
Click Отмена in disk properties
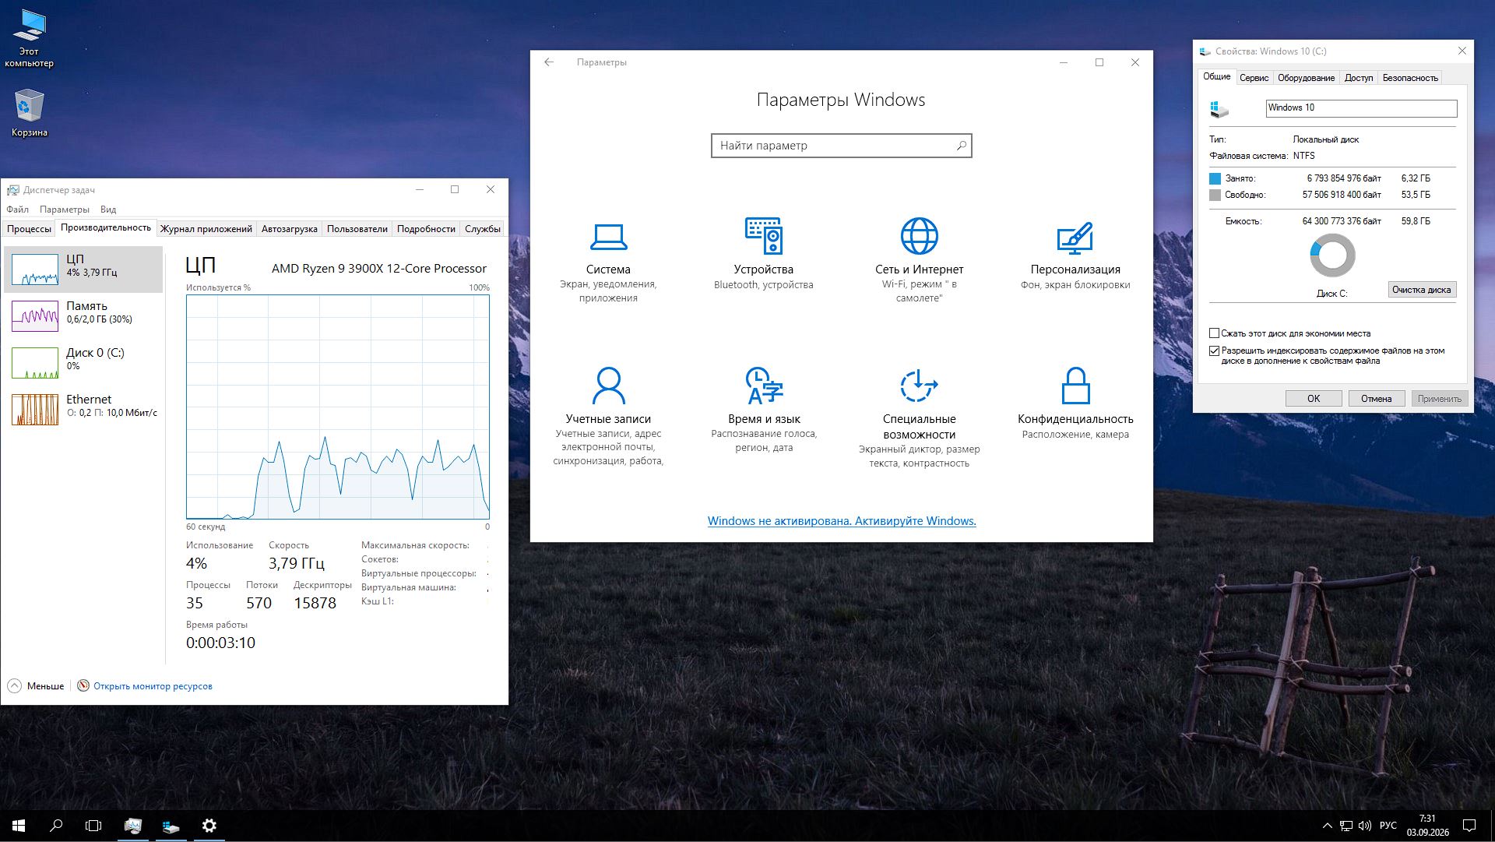click(x=1376, y=399)
